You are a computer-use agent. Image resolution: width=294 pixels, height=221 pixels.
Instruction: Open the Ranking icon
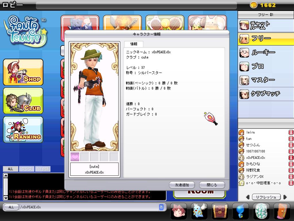[x=23, y=129]
